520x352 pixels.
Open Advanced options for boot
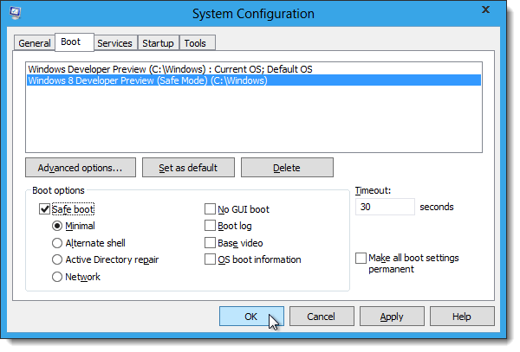click(81, 167)
